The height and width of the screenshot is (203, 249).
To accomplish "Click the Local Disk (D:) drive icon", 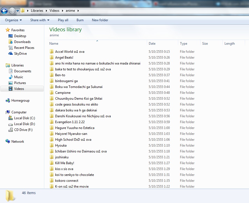I will tap(11, 124).
